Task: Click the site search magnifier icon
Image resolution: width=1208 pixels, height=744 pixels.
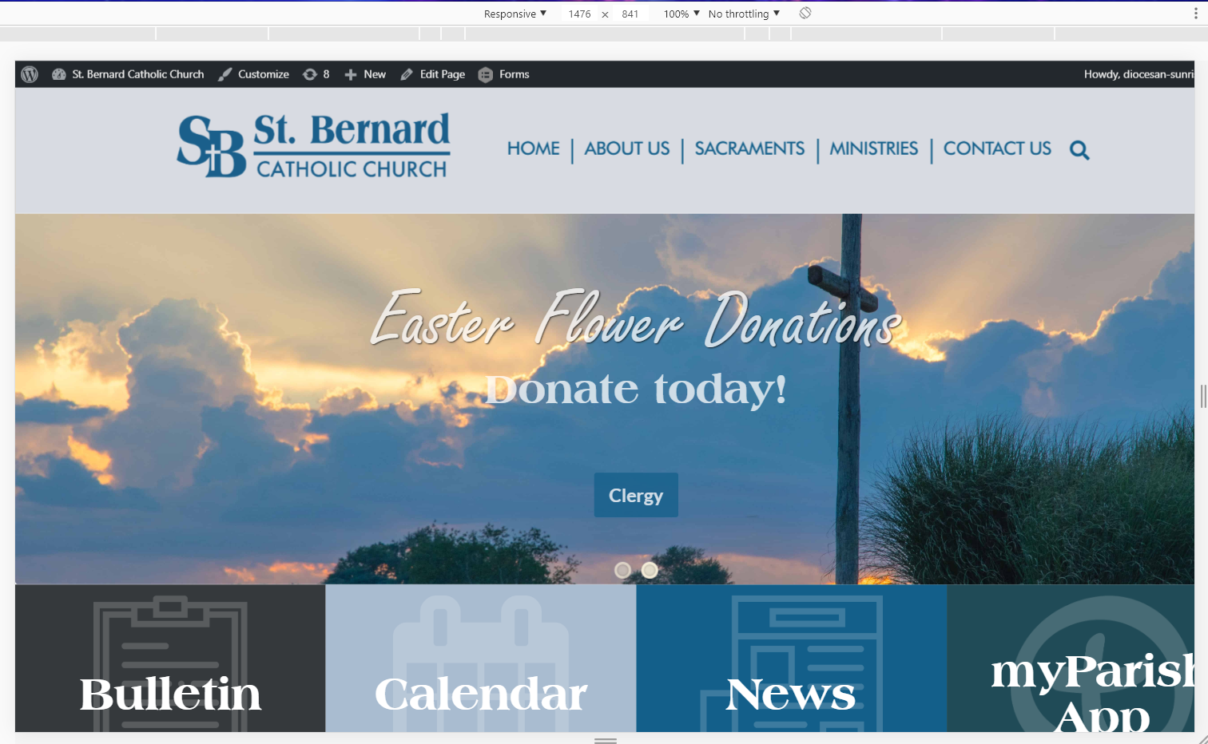Action: click(1079, 150)
